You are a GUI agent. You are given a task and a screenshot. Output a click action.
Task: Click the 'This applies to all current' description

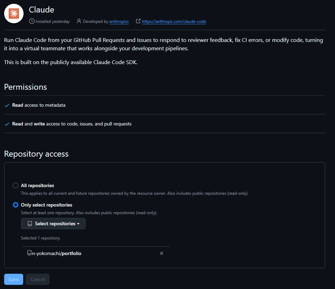pyautogui.click(x=135, y=193)
